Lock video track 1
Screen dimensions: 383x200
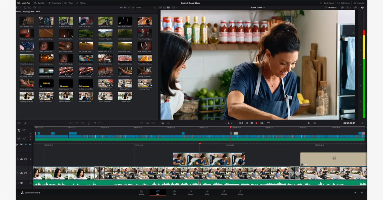tap(17, 173)
